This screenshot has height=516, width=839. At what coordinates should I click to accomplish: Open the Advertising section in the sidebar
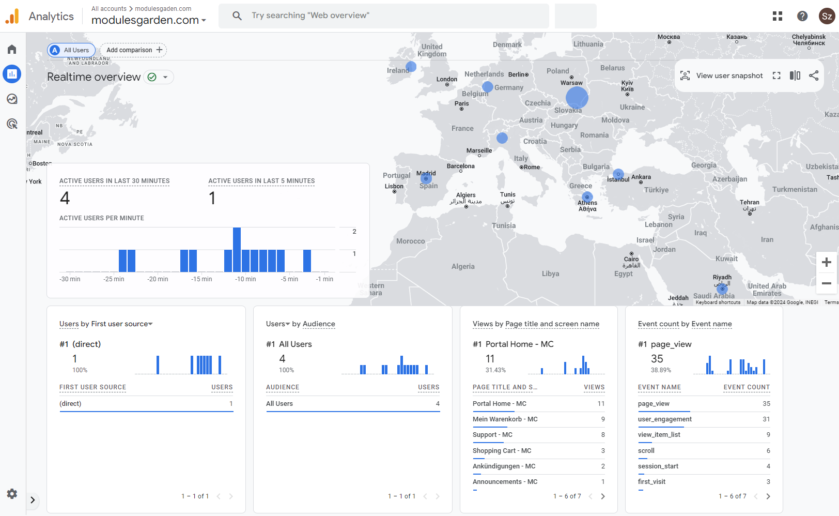point(11,124)
